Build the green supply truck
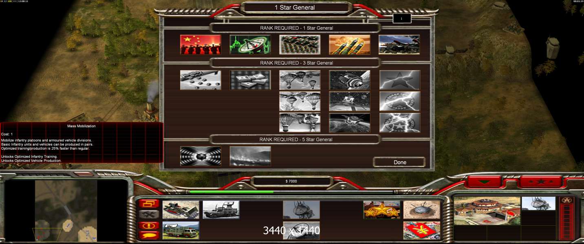 (x=181, y=231)
